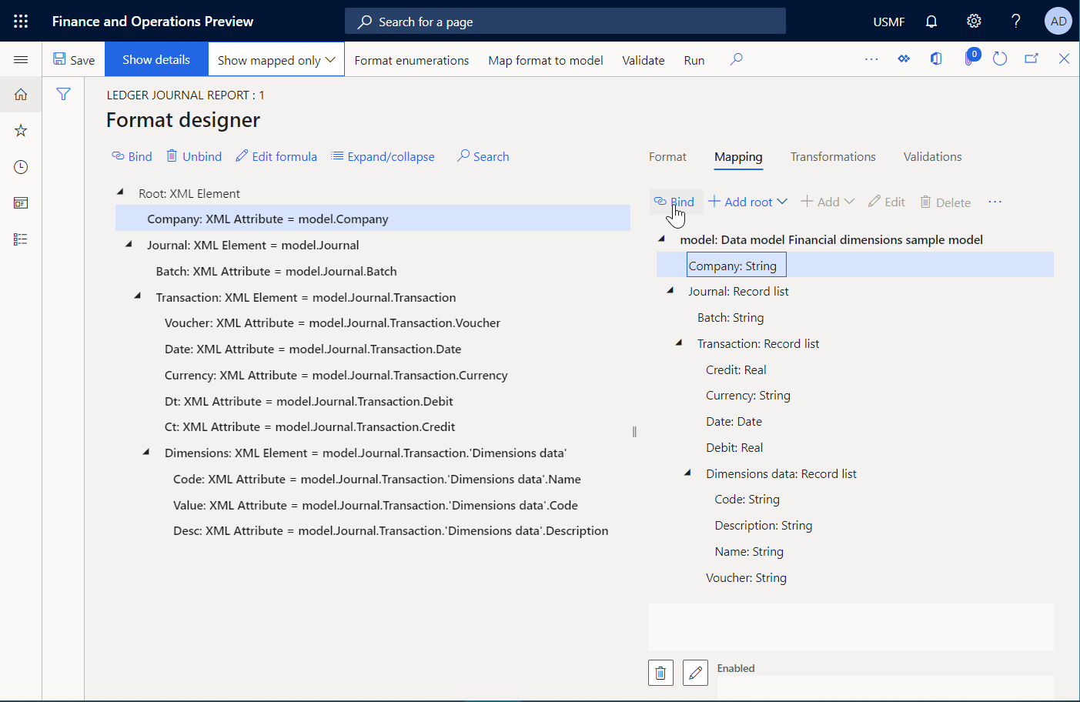Click Validate in action pane
Viewport: 1080px width, 702px height.
click(x=644, y=60)
